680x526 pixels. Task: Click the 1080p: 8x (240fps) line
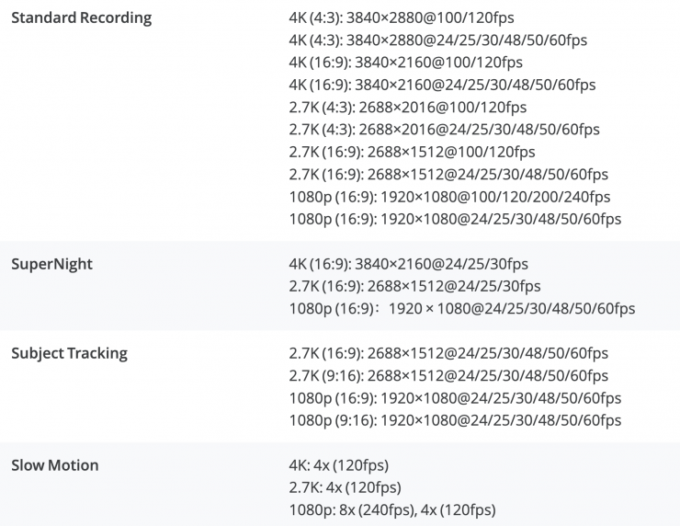(392, 510)
